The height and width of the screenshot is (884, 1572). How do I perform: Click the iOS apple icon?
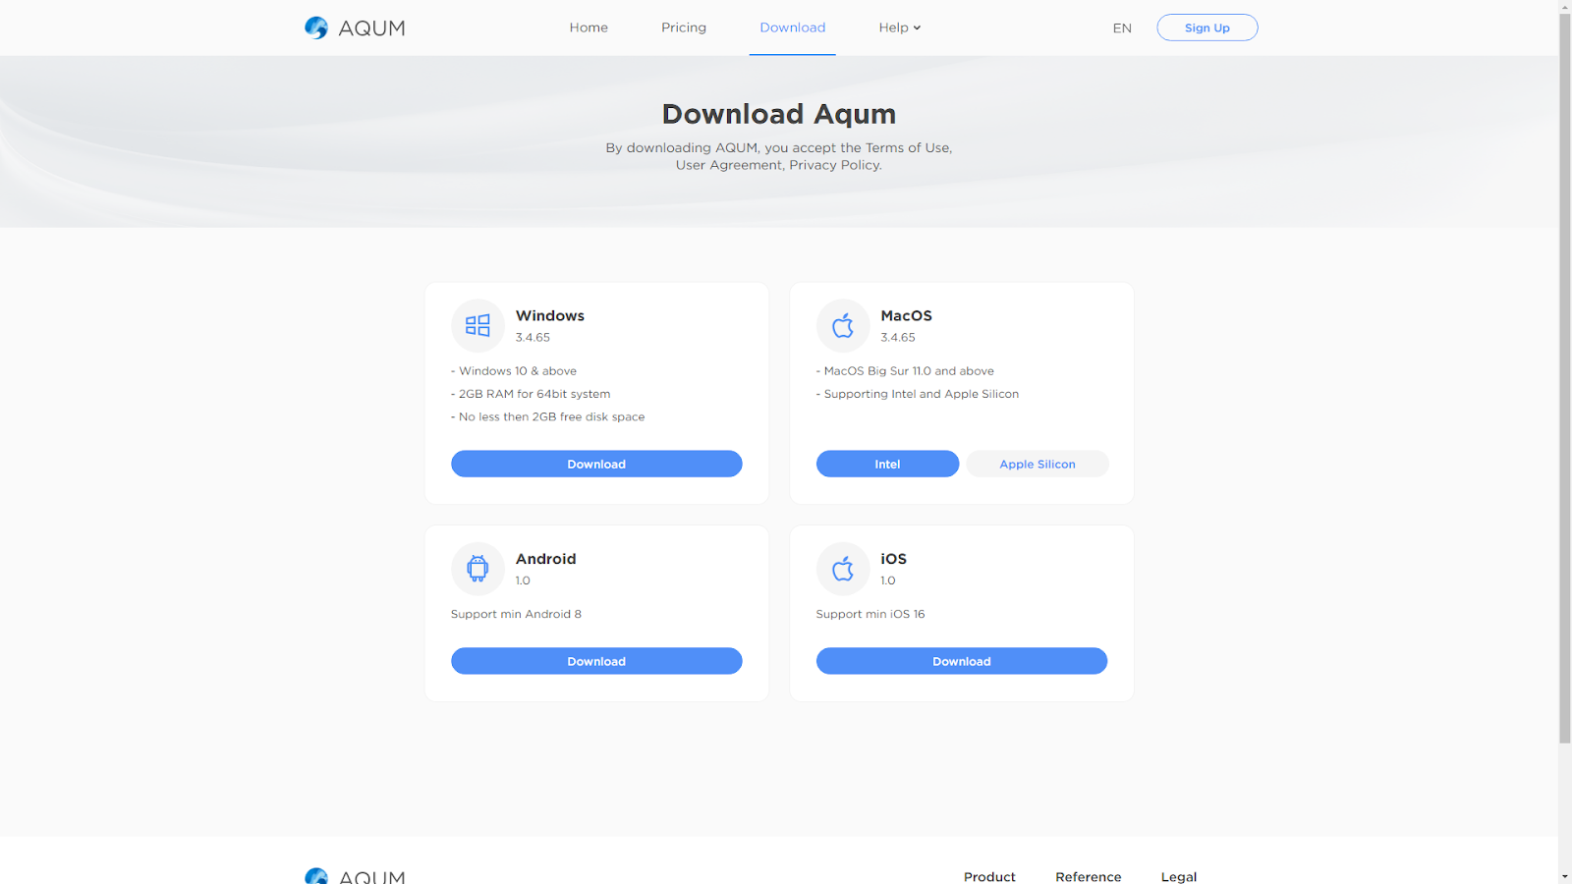[x=843, y=569]
